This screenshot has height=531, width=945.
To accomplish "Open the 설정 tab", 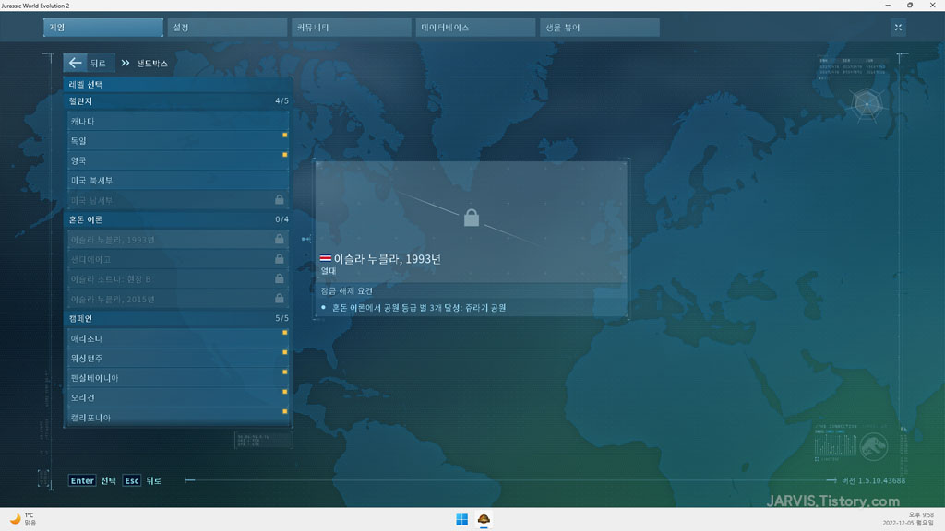I will (x=227, y=27).
